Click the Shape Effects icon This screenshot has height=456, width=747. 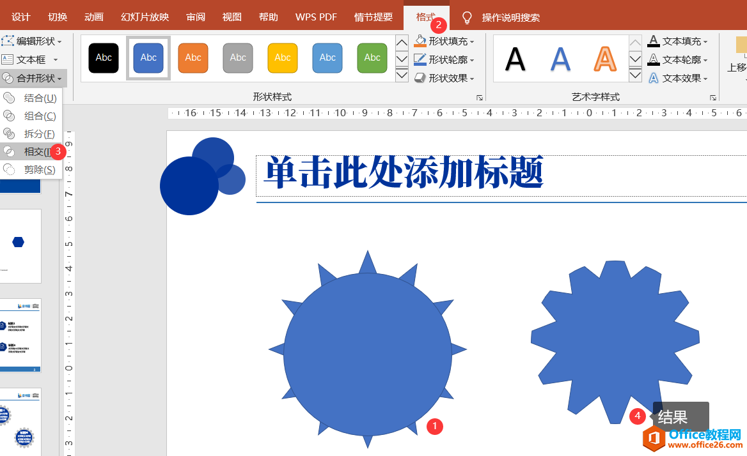point(420,79)
